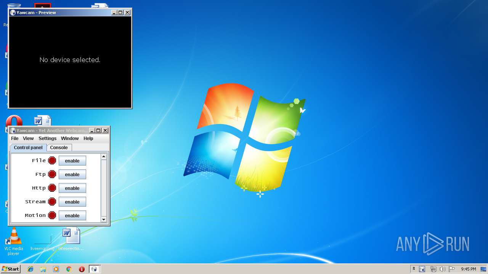Select the Control panel tab
The height and width of the screenshot is (274, 488).
(28, 148)
